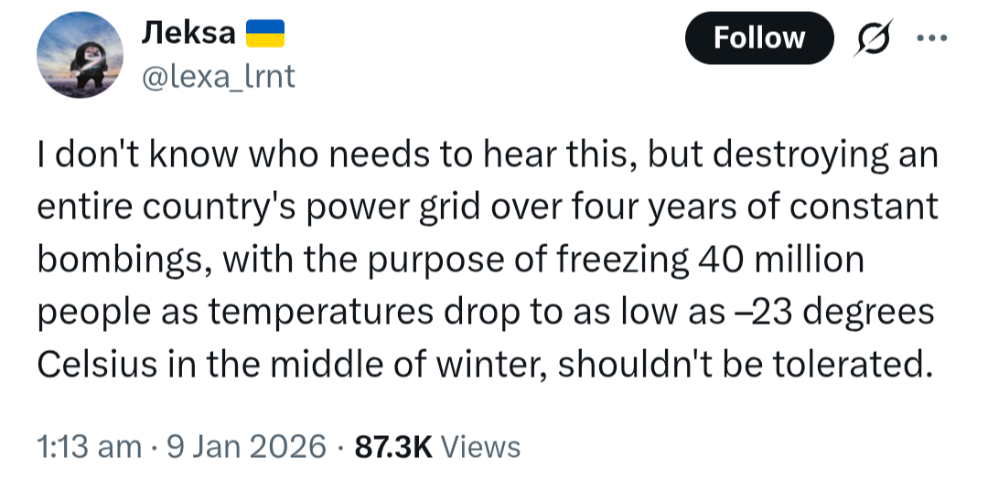Click the Ukrainian flag emoji beside the name
The width and height of the screenshot is (988, 489).
pos(265,34)
